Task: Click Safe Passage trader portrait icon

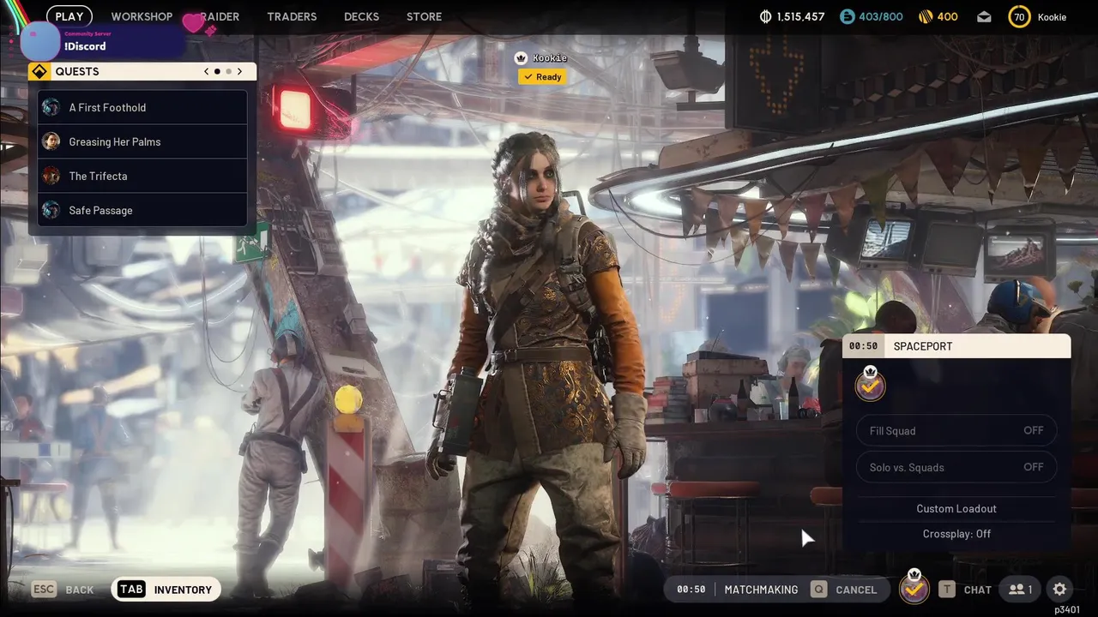Action: 51,210
